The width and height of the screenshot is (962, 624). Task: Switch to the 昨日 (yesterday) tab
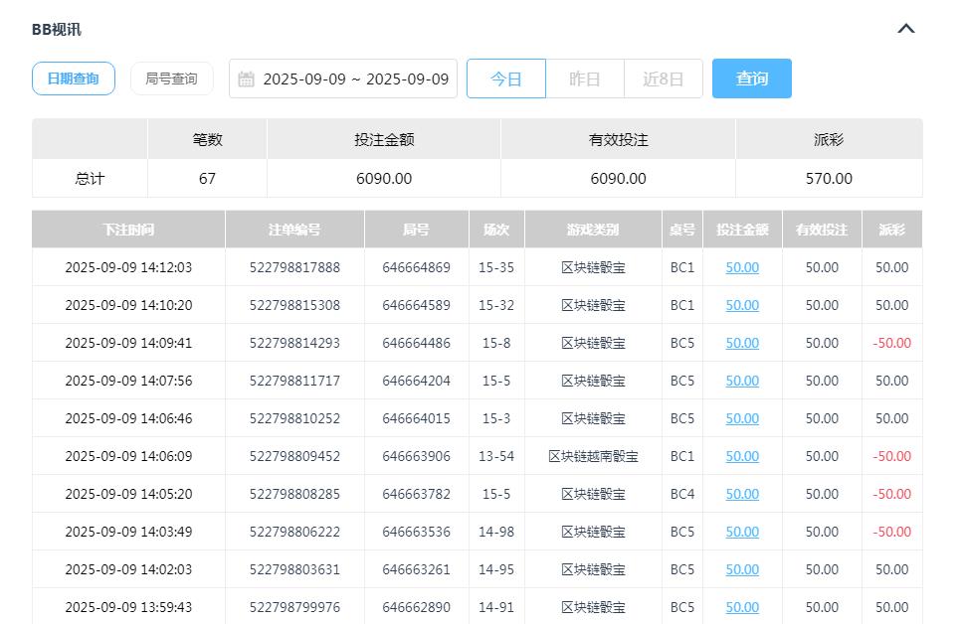coord(585,78)
